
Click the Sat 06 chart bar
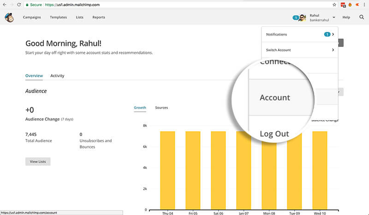218,170
